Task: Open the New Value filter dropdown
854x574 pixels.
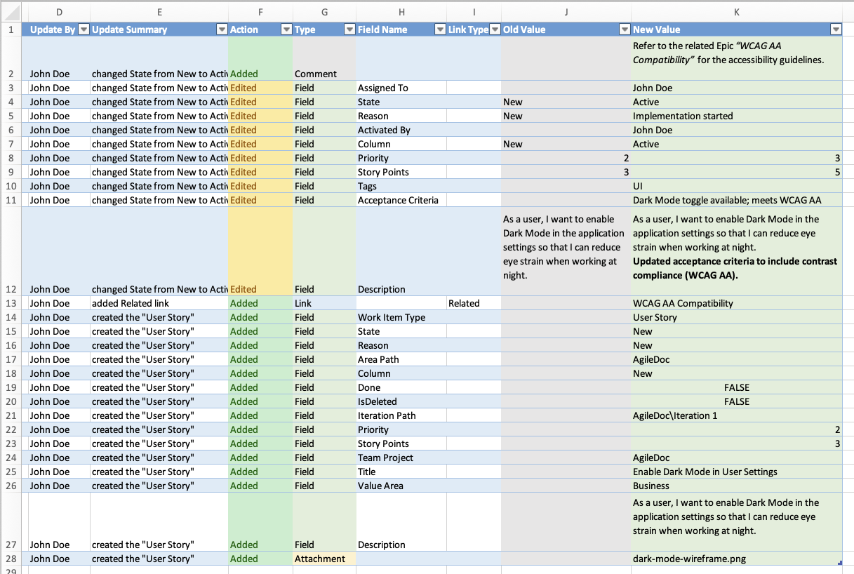Action: tap(835, 29)
